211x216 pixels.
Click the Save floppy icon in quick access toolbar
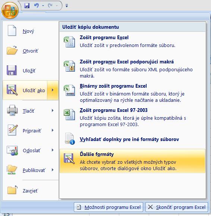pyautogui.click(x=27, y=6)
